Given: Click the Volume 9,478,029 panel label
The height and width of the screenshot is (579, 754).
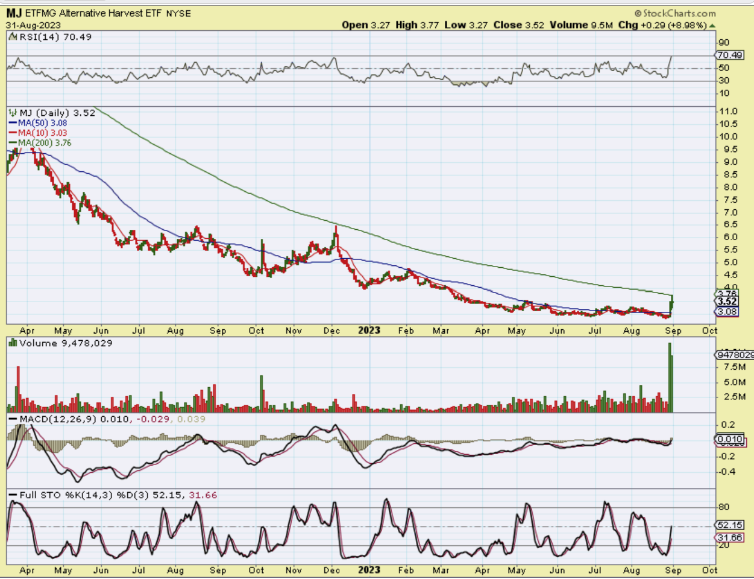Looking at the screenshot, I should tap(66, 343).
